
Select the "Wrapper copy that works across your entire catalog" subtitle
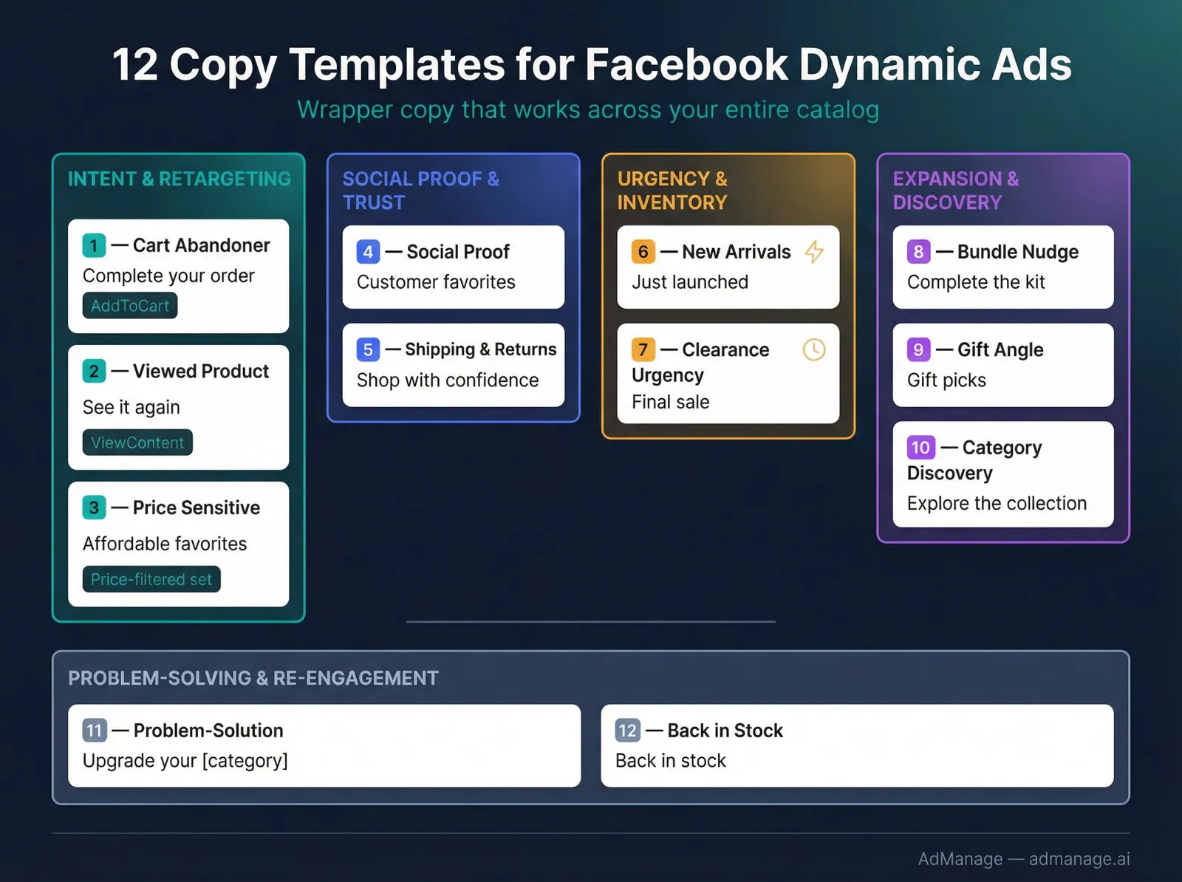[588, 109]
